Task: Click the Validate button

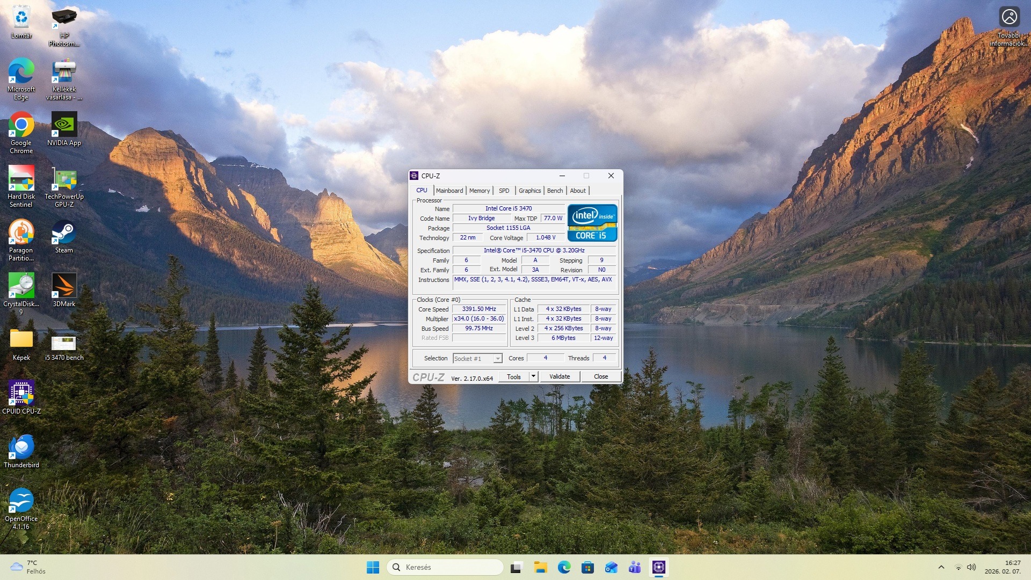Action: [x=559, y=376]
